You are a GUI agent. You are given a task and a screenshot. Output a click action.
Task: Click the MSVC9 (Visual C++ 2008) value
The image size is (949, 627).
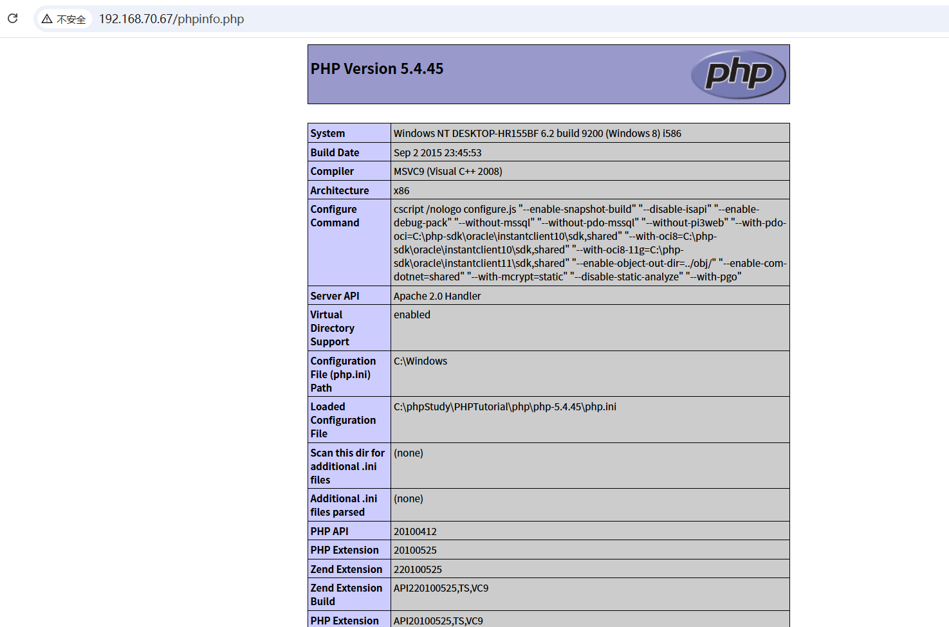coord(448,171)
